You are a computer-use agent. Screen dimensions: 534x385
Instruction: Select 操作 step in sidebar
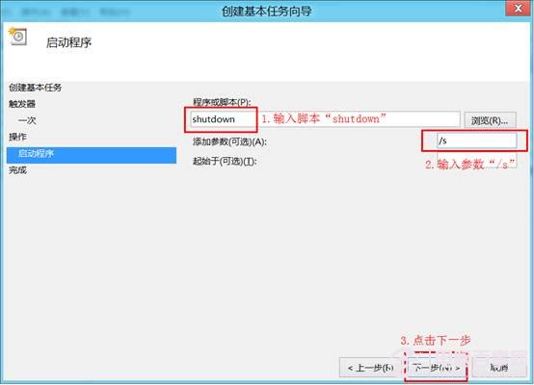[17, 137]
